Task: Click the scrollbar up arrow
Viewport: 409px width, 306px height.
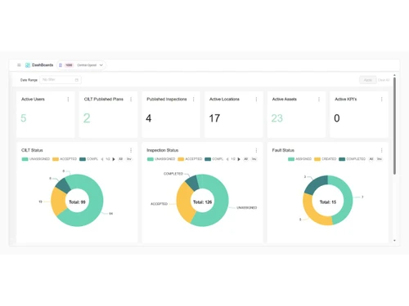Action: pos(394,75)
